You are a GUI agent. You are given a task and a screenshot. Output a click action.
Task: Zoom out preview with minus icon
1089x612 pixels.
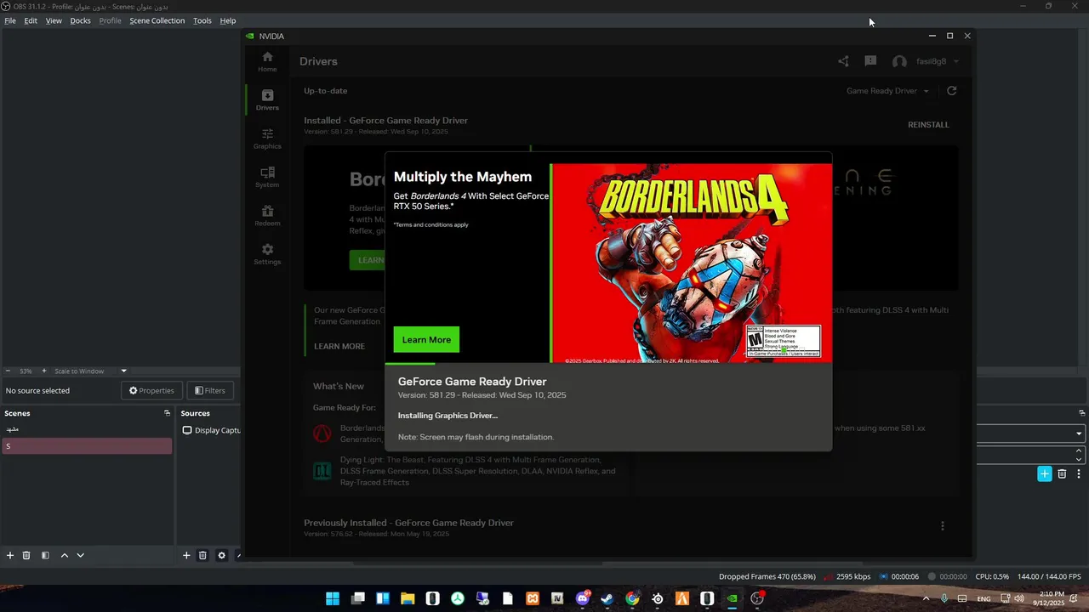(x=8, y=371)
